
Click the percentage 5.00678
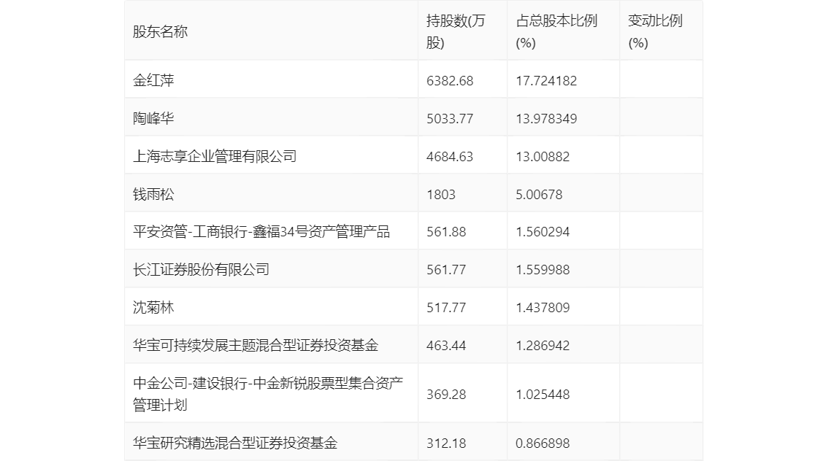coord(539,195)
